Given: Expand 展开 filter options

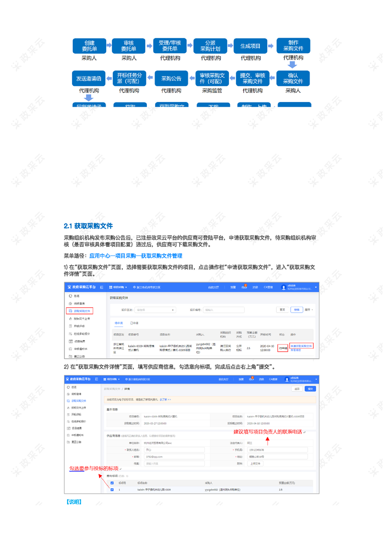Looking at the screenshot, I should tap(309, 310).
